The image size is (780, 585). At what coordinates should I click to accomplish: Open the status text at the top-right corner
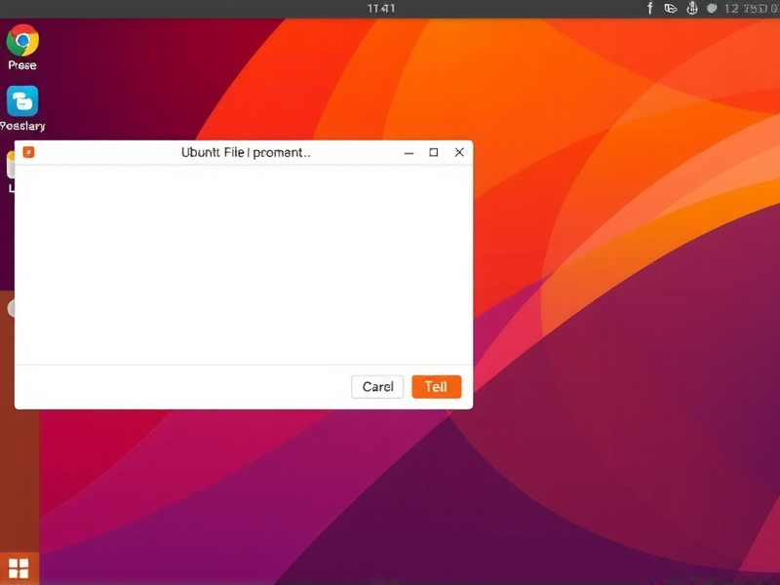(751, 8)
